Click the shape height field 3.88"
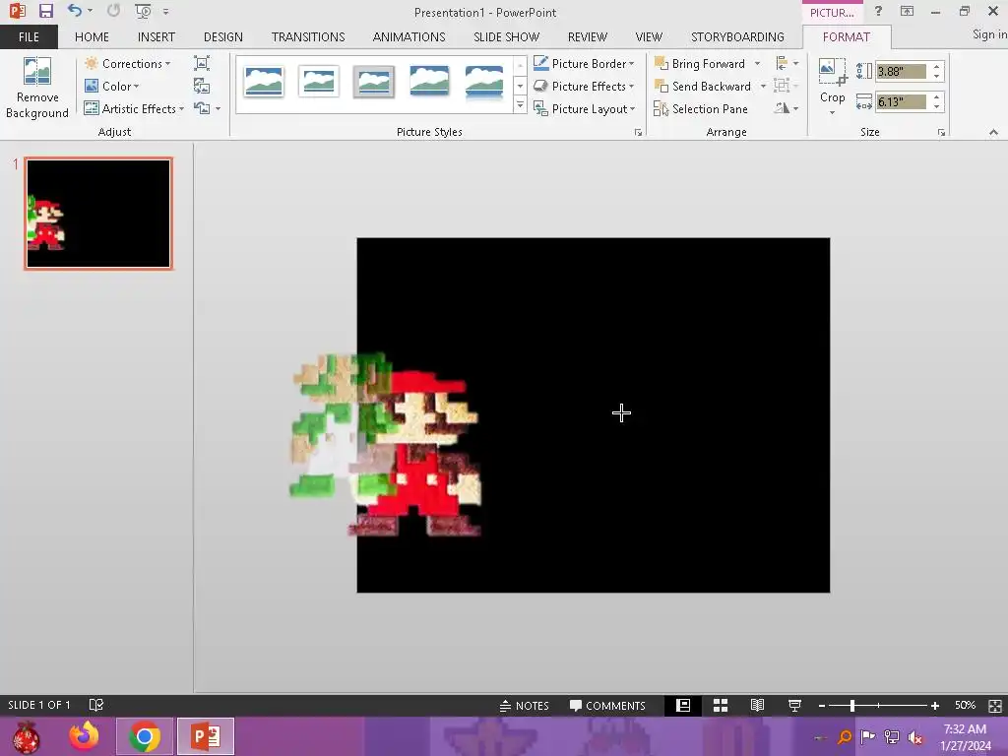 click(x=902, y=71)
